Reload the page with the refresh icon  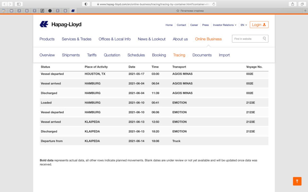pos(214,4)
